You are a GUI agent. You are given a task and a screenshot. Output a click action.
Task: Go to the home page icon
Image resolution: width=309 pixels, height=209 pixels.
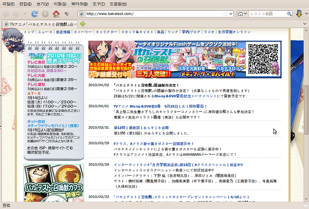(x=56, y=14)
